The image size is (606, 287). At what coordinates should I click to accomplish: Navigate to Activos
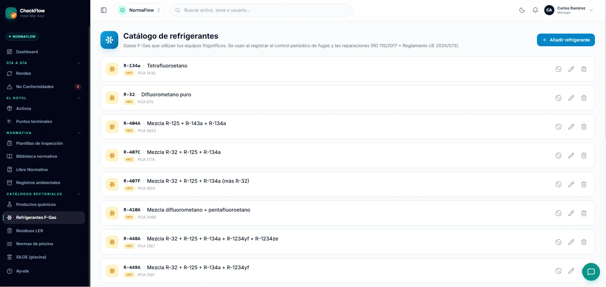(x=44, y=108)
